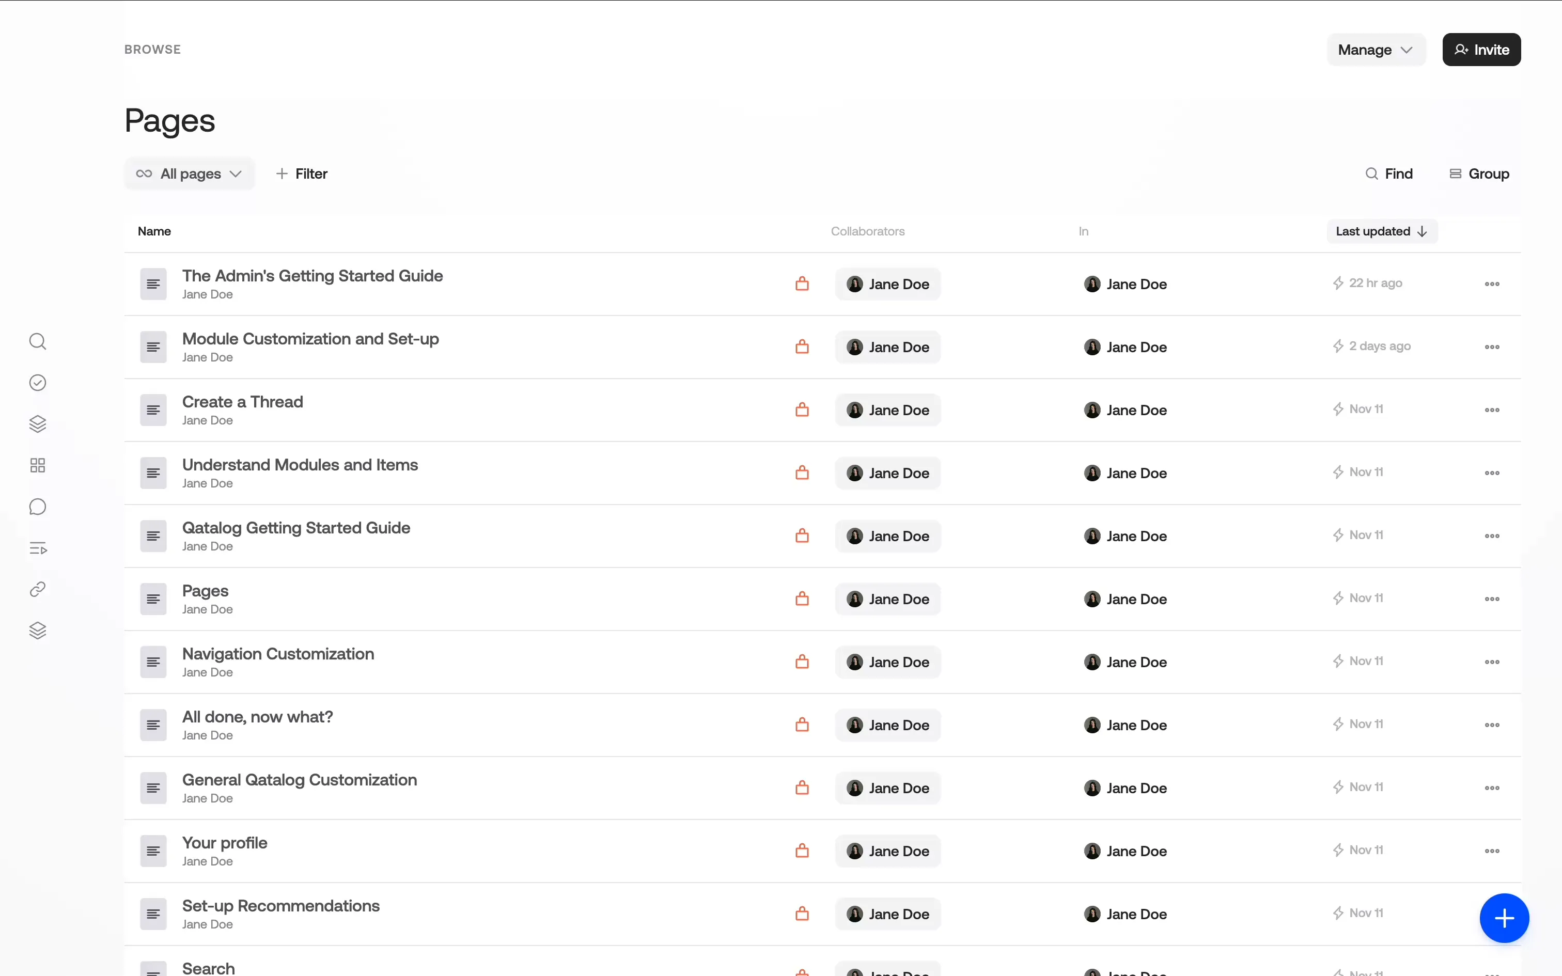Screen dimensions: 1562x976
Task: Open the apps grid icon in the sidebar
Action: point(37,465)
